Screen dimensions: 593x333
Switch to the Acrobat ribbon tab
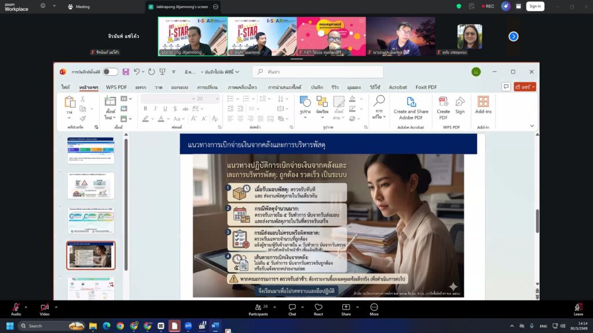click(397, 87)
